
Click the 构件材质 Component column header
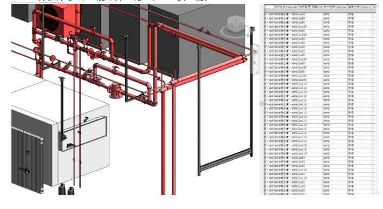click(335, 8)
